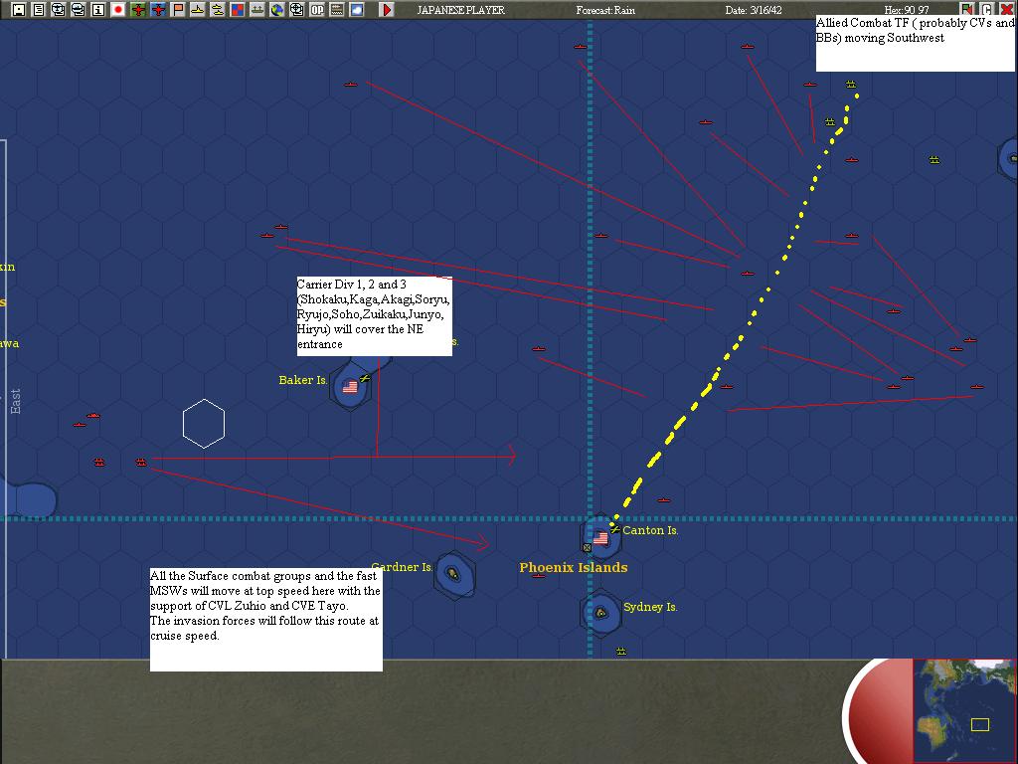This screenshot has height=764, width=1018.
Task: Click the world minimap thumbnail
Action: (x=963, y=710)
